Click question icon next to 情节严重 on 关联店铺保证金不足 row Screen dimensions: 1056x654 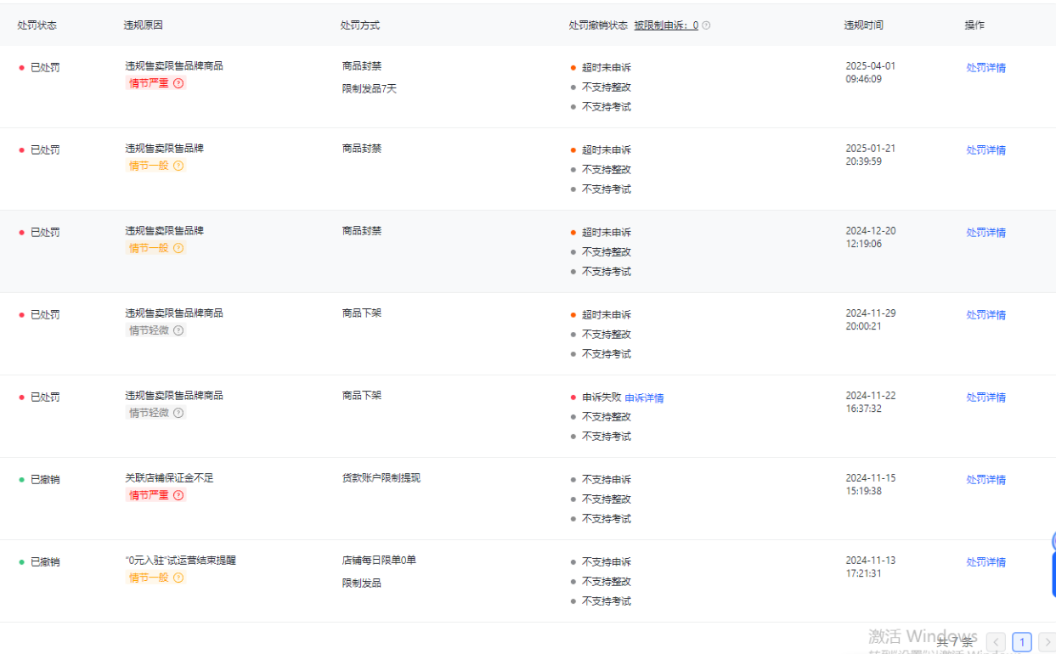pyautogui.click(x=178, y=495)
